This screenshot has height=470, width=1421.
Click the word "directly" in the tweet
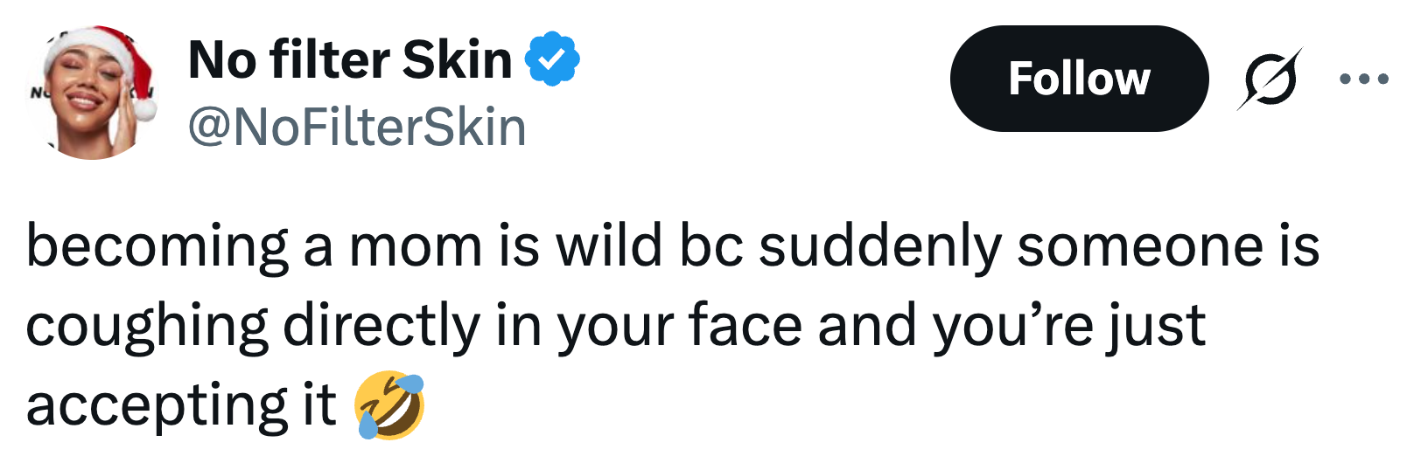coord(381,328)
